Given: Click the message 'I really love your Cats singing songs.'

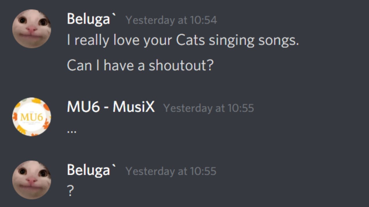Looking at the screenshot, I should coord(183,41).
